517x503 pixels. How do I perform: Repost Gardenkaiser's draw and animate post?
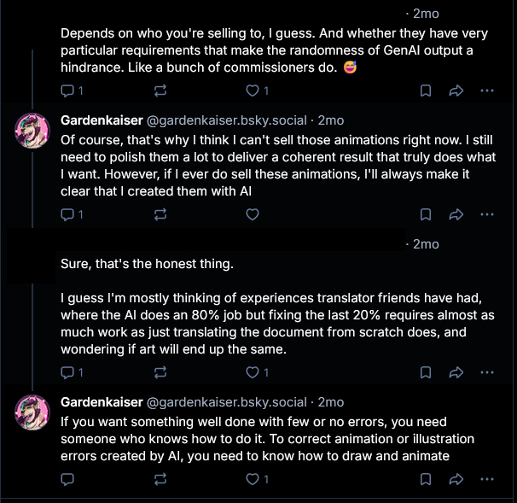point(160,480)
